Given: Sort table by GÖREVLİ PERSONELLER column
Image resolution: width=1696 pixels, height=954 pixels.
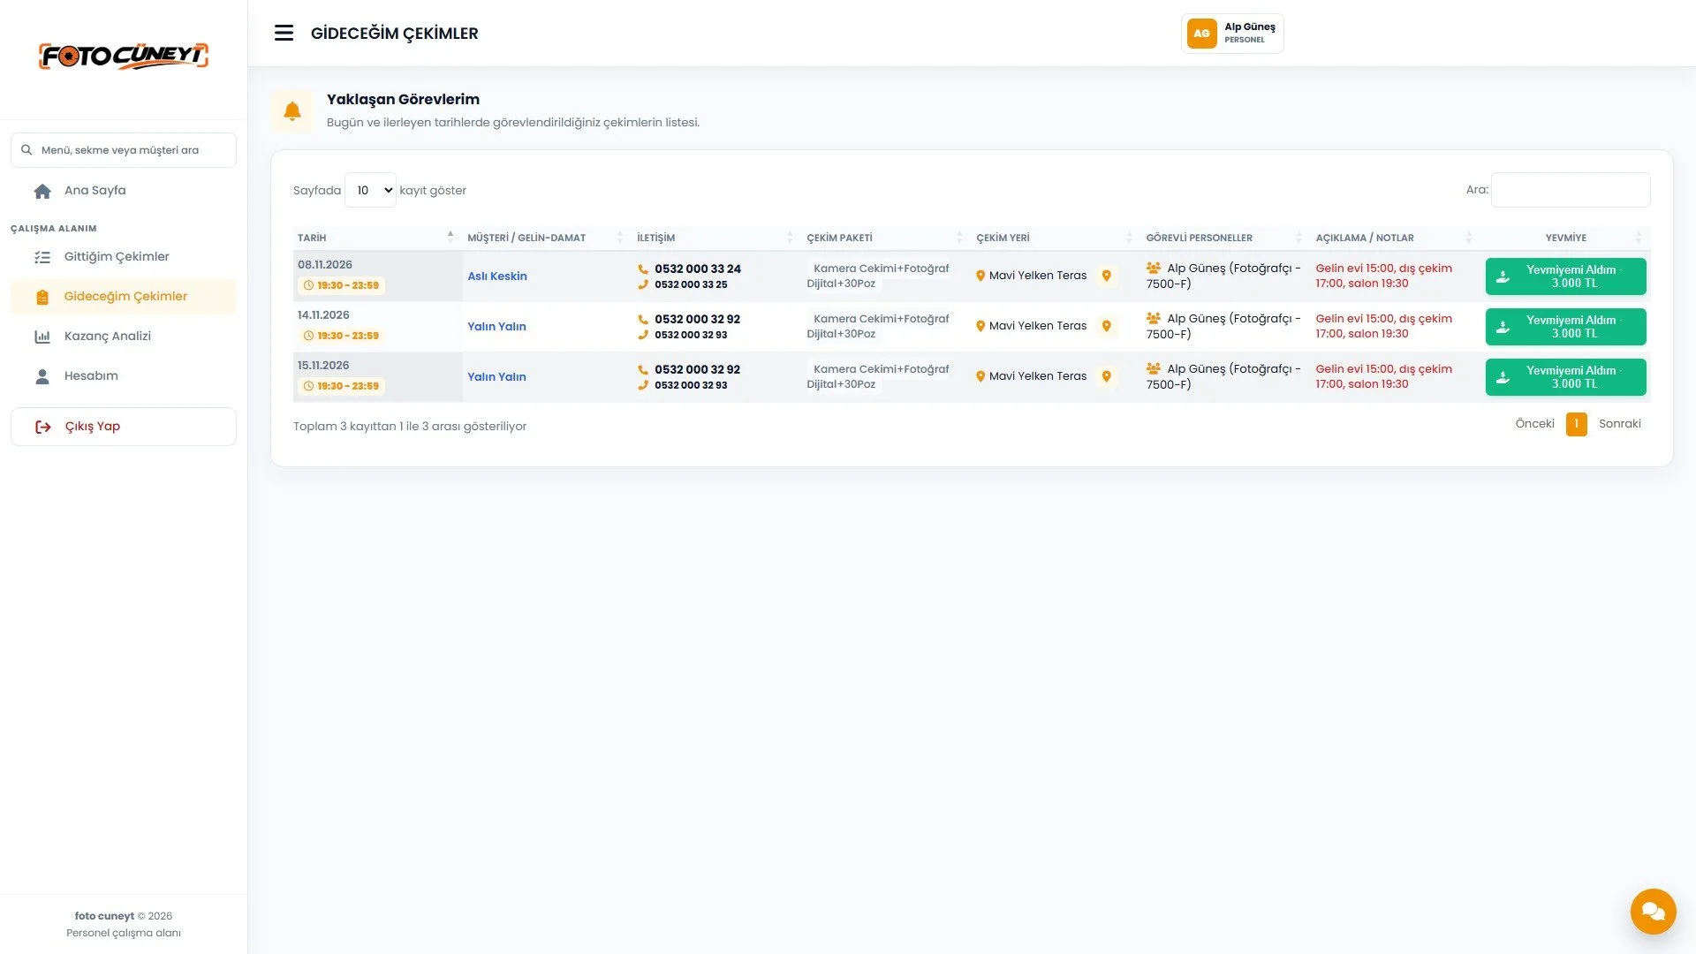Looking at the screenshot, I should (1226, 238).
